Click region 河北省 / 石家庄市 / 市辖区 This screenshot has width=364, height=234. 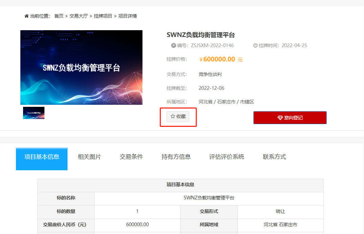tap(226, 102)
